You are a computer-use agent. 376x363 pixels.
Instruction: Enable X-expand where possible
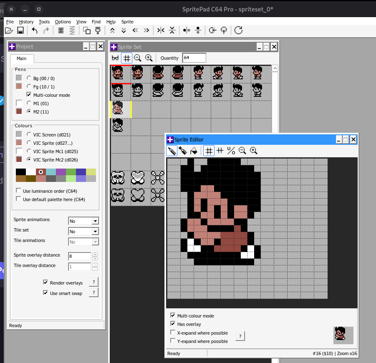click(x=173, y=333)
